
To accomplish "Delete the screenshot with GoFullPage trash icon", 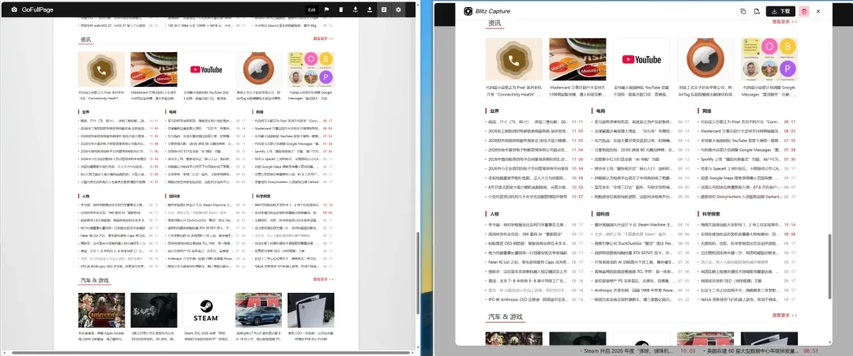I will pos(341,9).
